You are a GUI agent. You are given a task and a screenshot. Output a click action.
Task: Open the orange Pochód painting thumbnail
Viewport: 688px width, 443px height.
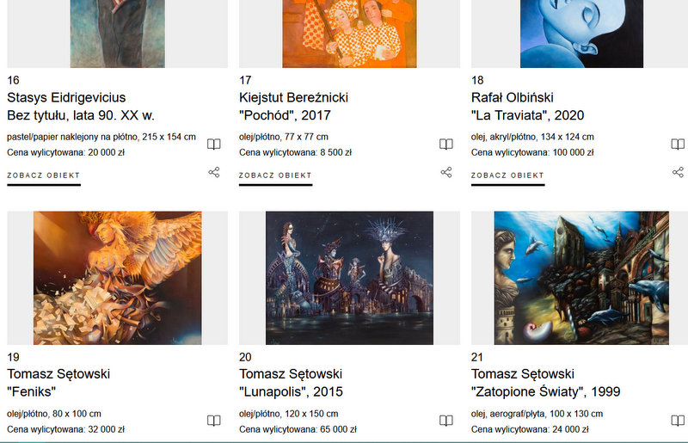click(349, 34)
